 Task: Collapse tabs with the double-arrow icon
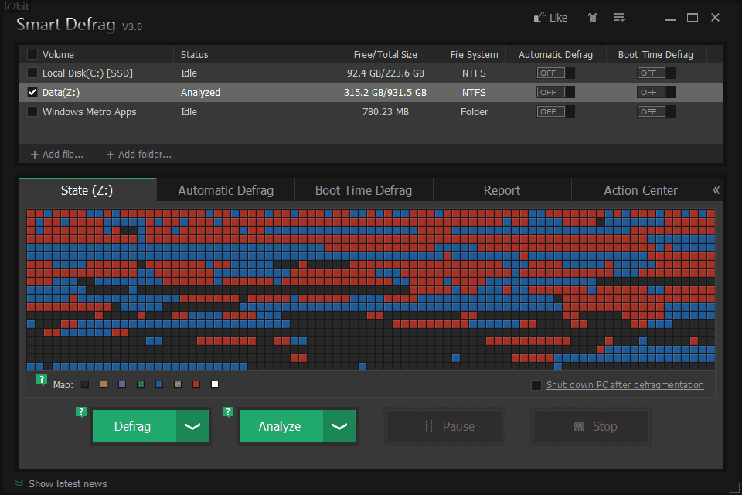click(716, 190)
